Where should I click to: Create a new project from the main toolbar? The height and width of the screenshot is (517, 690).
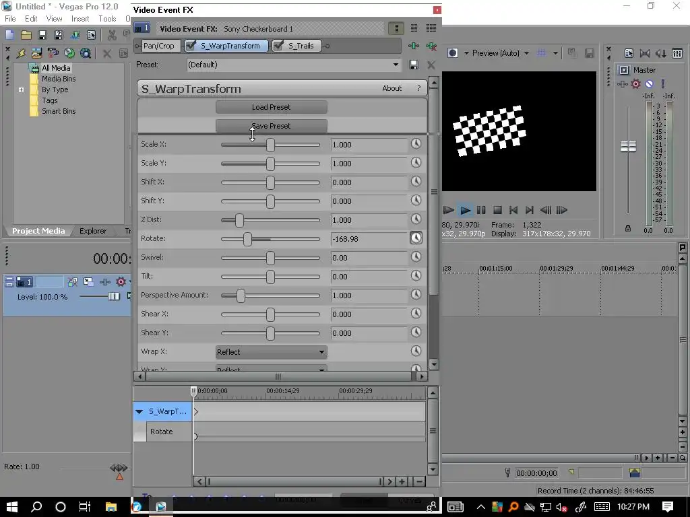pyautogui.click(x=9, y=35)
